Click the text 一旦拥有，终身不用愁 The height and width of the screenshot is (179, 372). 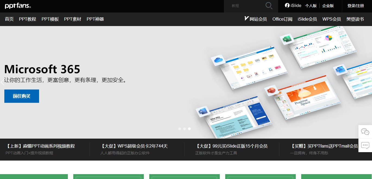pos(309,153)
